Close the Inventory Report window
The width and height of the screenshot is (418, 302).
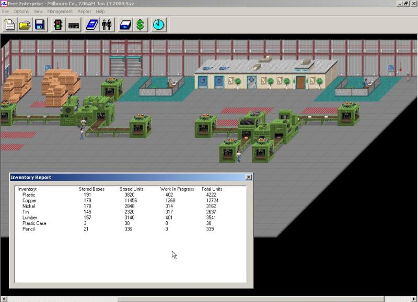tap(249, 177)
